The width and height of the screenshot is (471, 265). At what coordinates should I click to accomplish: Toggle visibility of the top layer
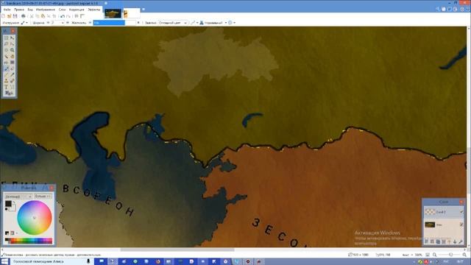click(461, 212)
